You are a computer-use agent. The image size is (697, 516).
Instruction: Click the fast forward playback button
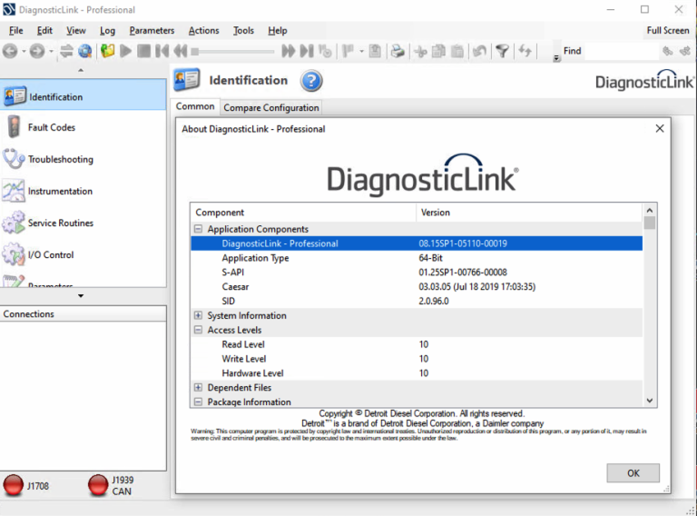(x=288, y=51)
